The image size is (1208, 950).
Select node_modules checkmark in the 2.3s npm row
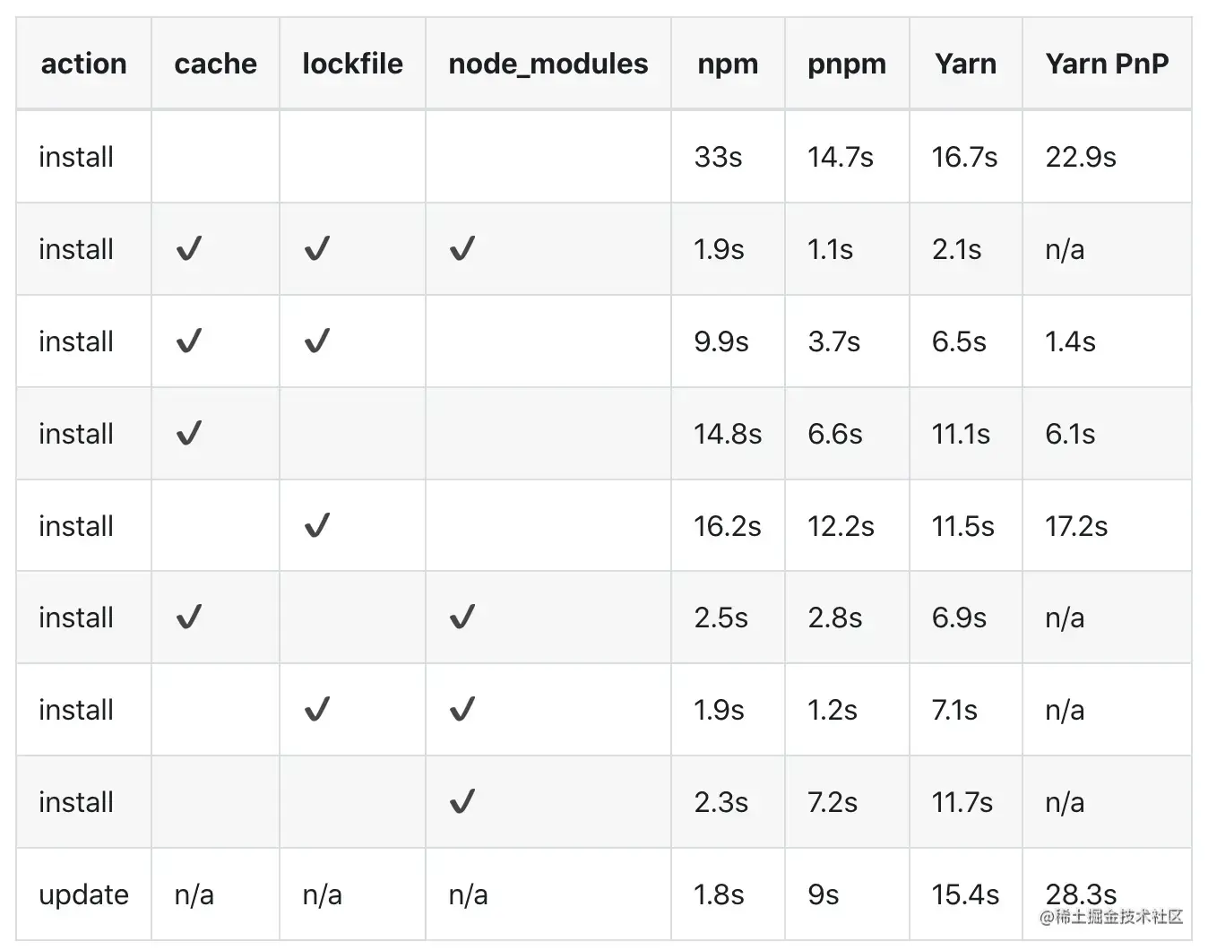(462, 801)
